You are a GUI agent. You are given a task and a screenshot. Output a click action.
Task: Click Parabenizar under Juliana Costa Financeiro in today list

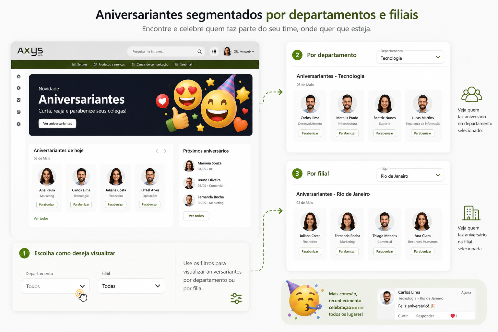pyautogui.click(x=116, y=205)
